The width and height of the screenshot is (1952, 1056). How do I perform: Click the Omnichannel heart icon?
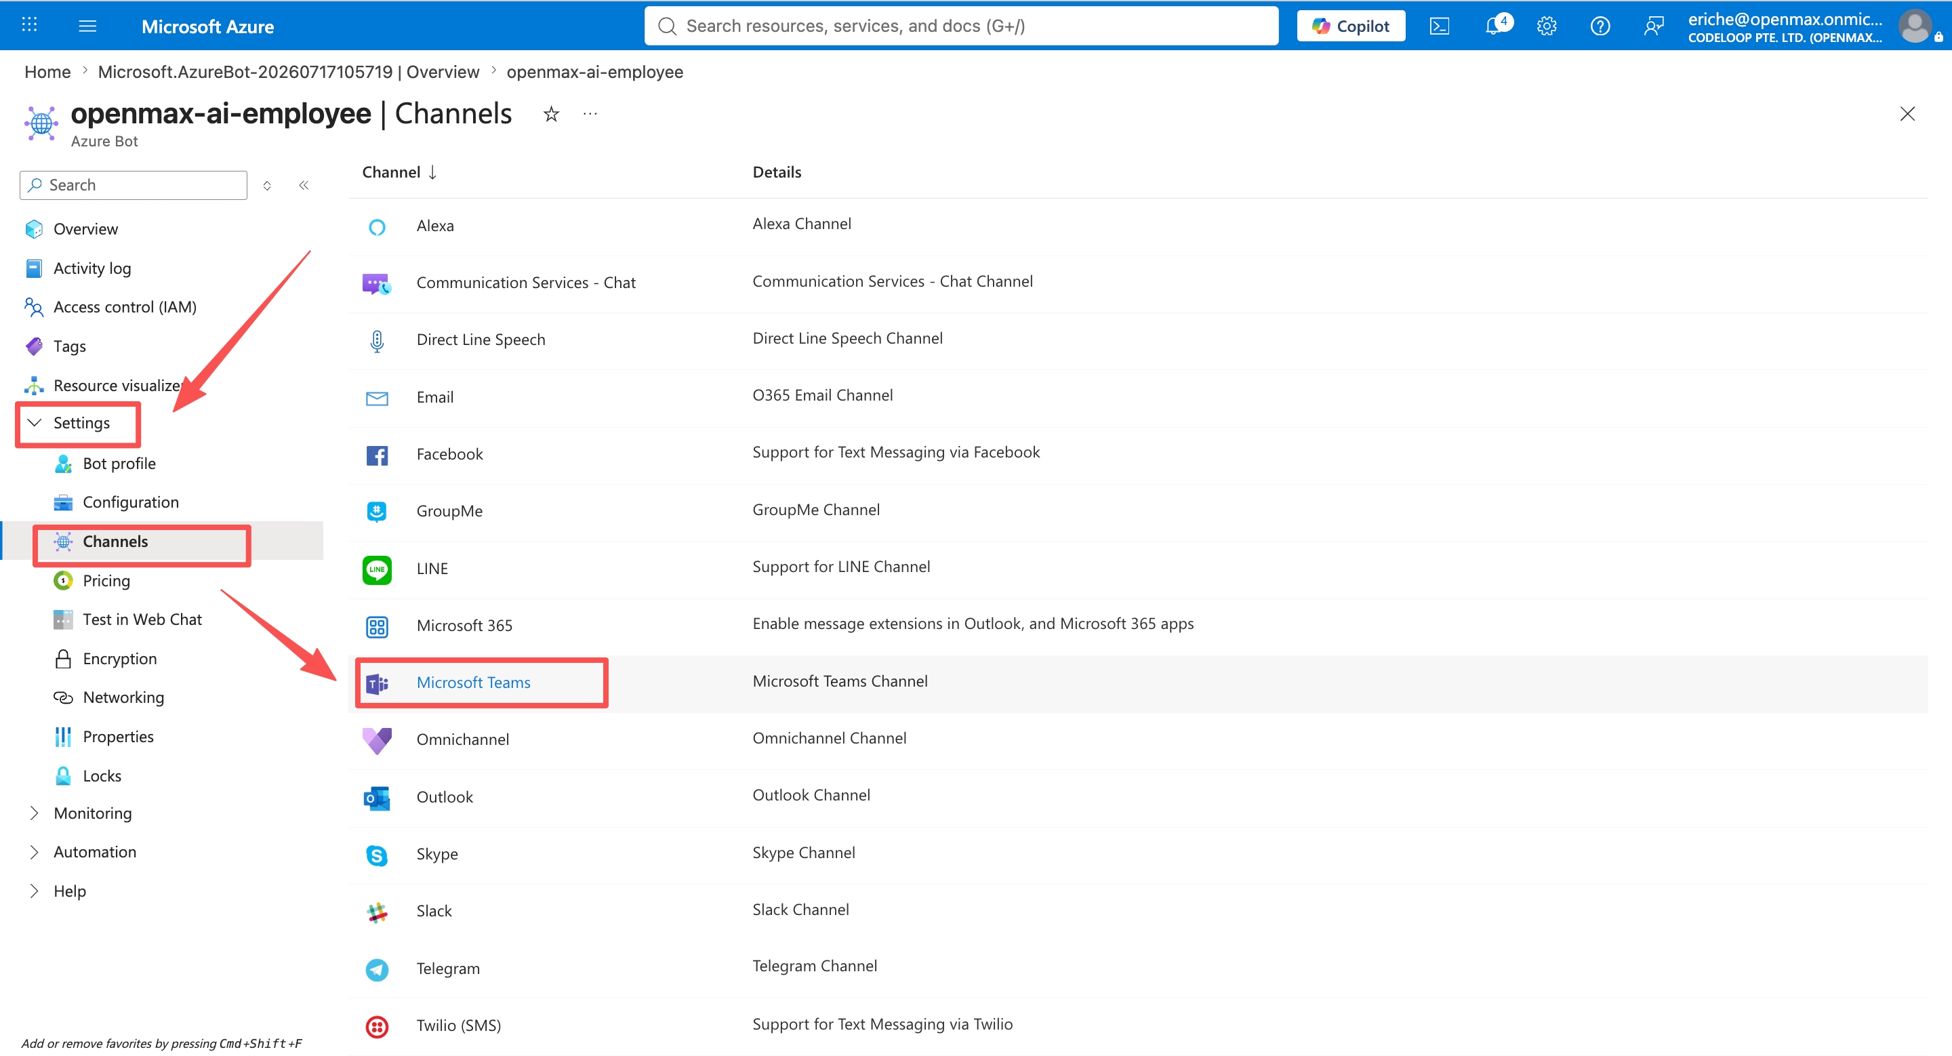[x=377, y=741]
